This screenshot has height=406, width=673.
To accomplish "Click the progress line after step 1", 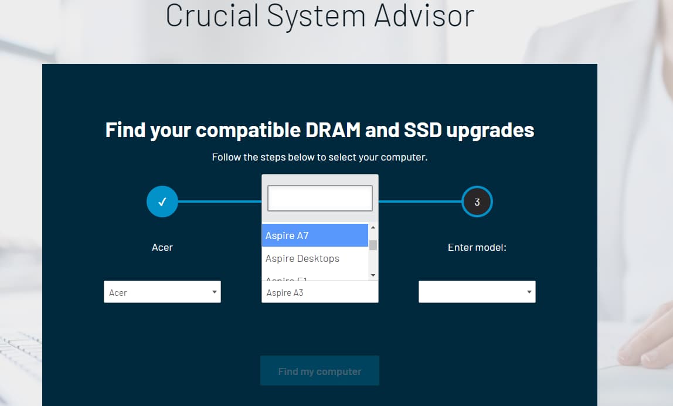I will coord(219,202).
